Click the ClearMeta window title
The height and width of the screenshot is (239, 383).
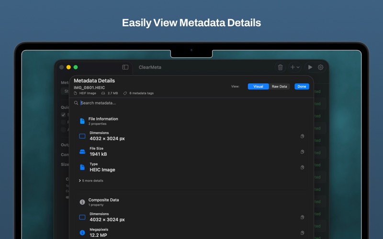point(150,67)
